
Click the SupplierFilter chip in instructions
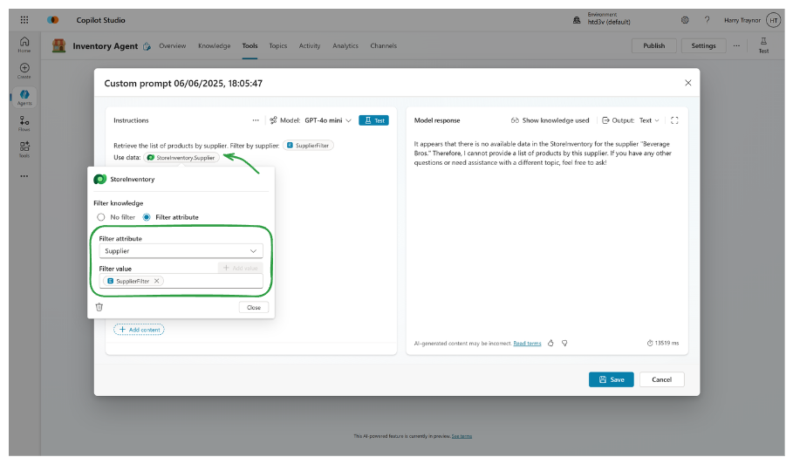point(308,146)
